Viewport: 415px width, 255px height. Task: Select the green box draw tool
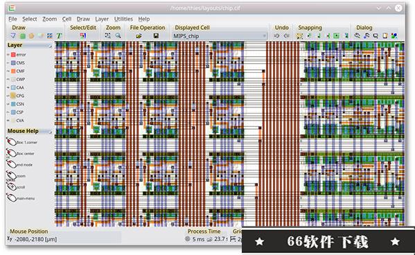click(23, 36)
